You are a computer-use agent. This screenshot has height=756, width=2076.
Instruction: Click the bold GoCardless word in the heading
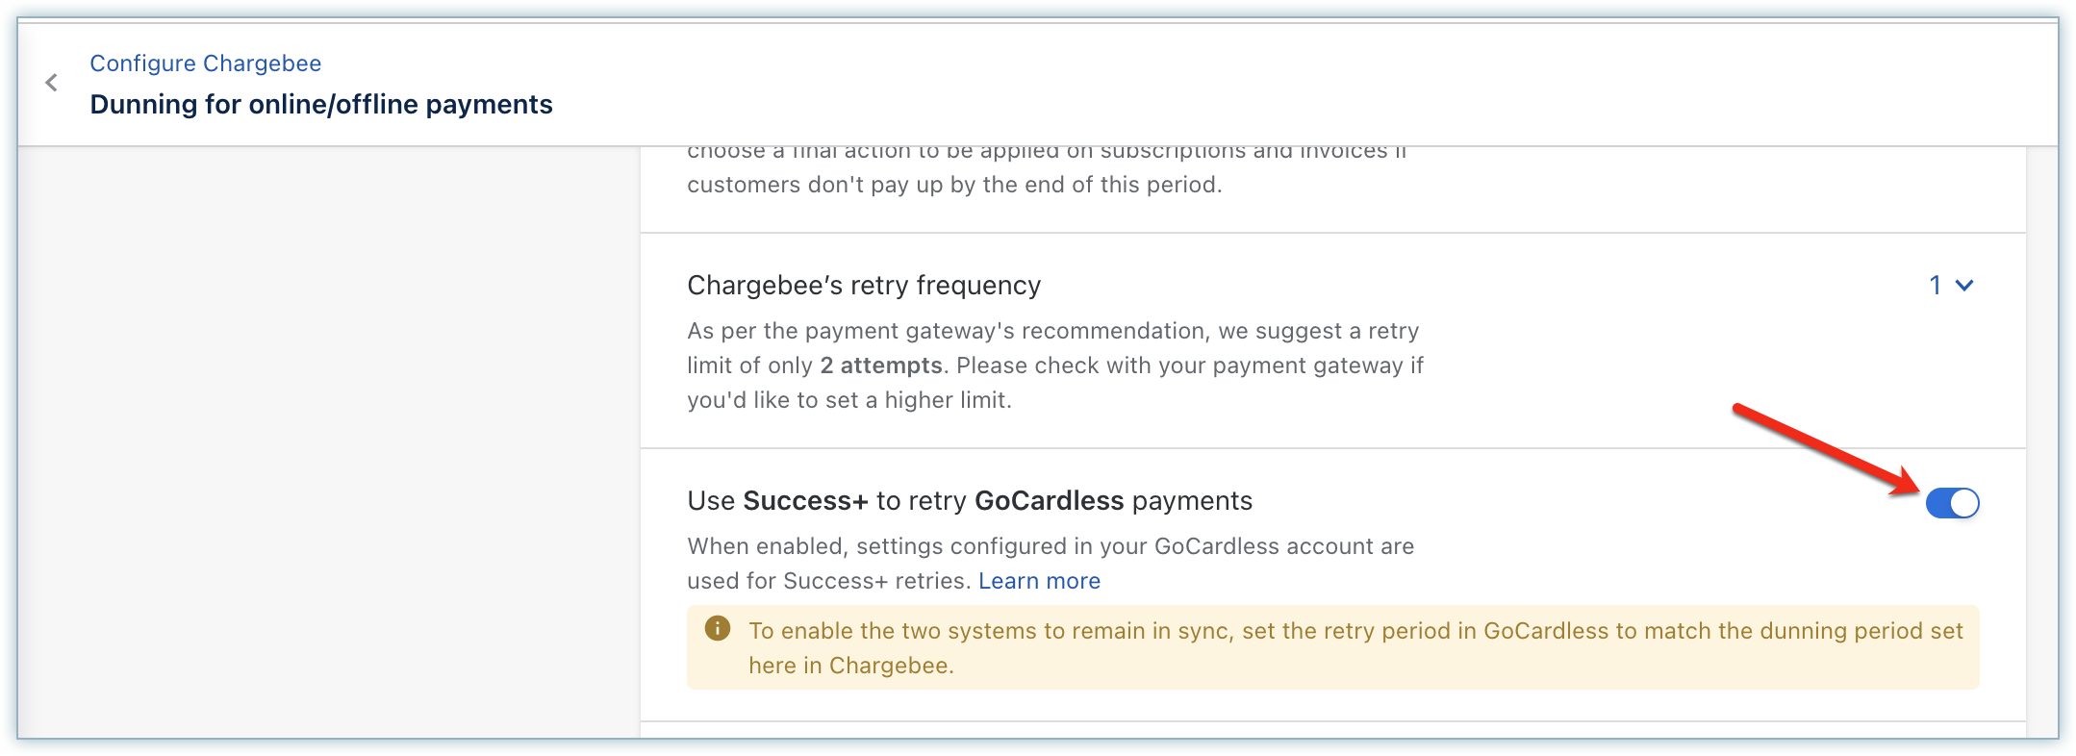tap(1049, 501)
